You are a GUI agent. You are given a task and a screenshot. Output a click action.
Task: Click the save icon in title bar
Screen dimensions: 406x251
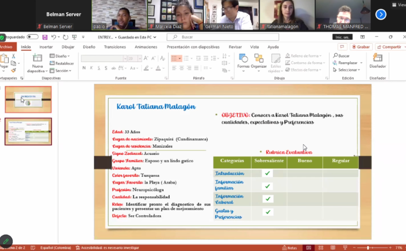(x=45, y=37)
